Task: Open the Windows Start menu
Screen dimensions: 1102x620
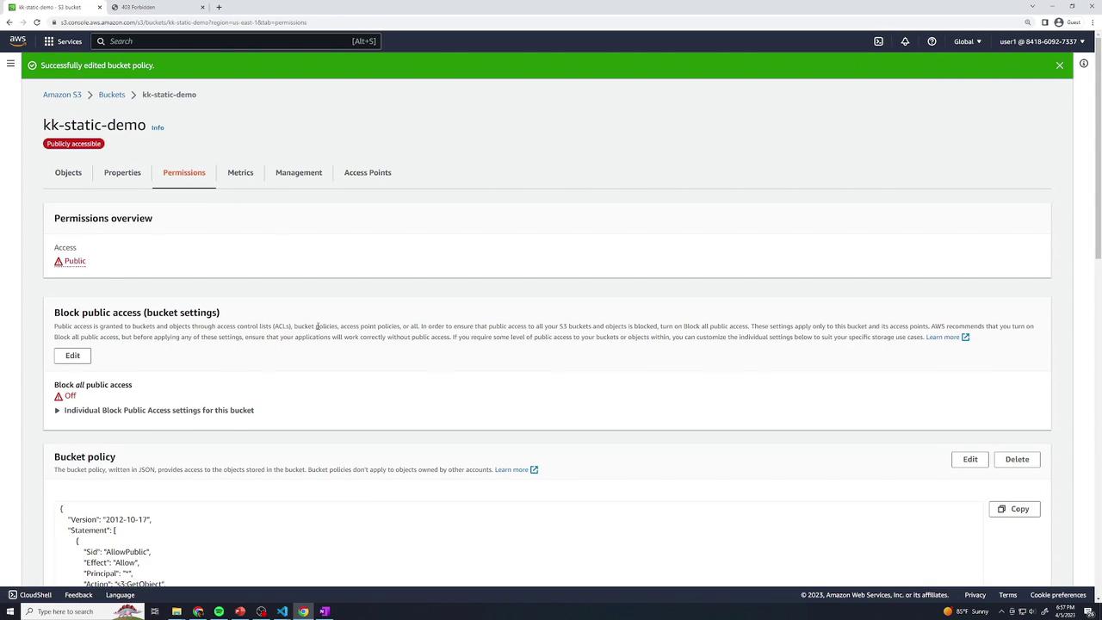Action: [x=9, y=611]
